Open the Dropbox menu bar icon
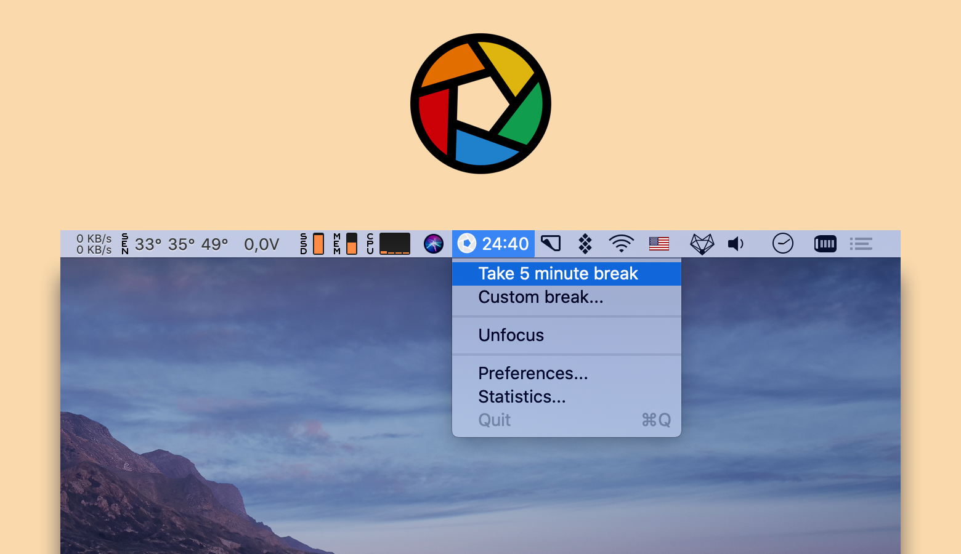 [585, 244]
